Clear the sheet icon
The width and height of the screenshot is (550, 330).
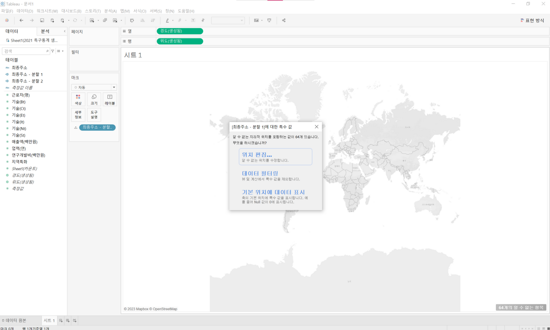coord(115,20)
